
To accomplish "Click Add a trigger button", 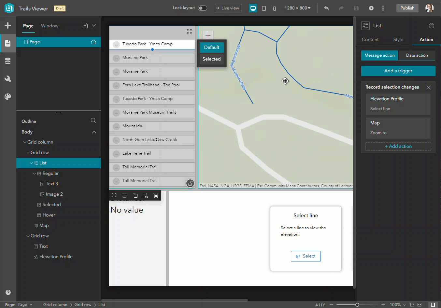I will 398,71.
